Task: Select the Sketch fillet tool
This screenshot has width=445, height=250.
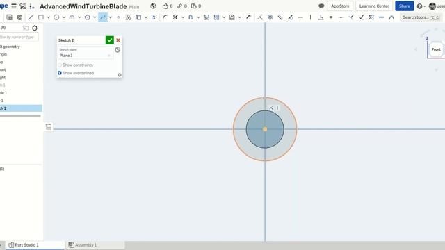Action: [165, 17]
